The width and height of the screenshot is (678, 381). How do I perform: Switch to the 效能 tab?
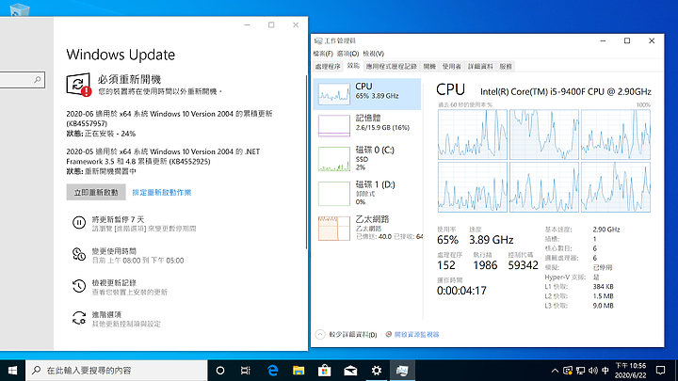353,66
